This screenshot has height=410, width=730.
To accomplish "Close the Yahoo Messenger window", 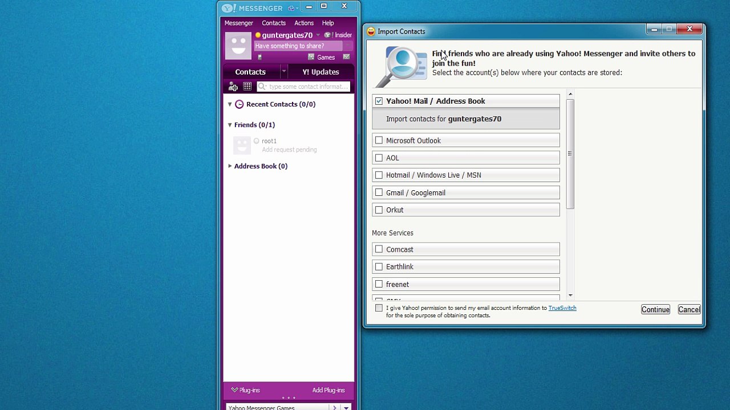I will (x=344, y=6).
